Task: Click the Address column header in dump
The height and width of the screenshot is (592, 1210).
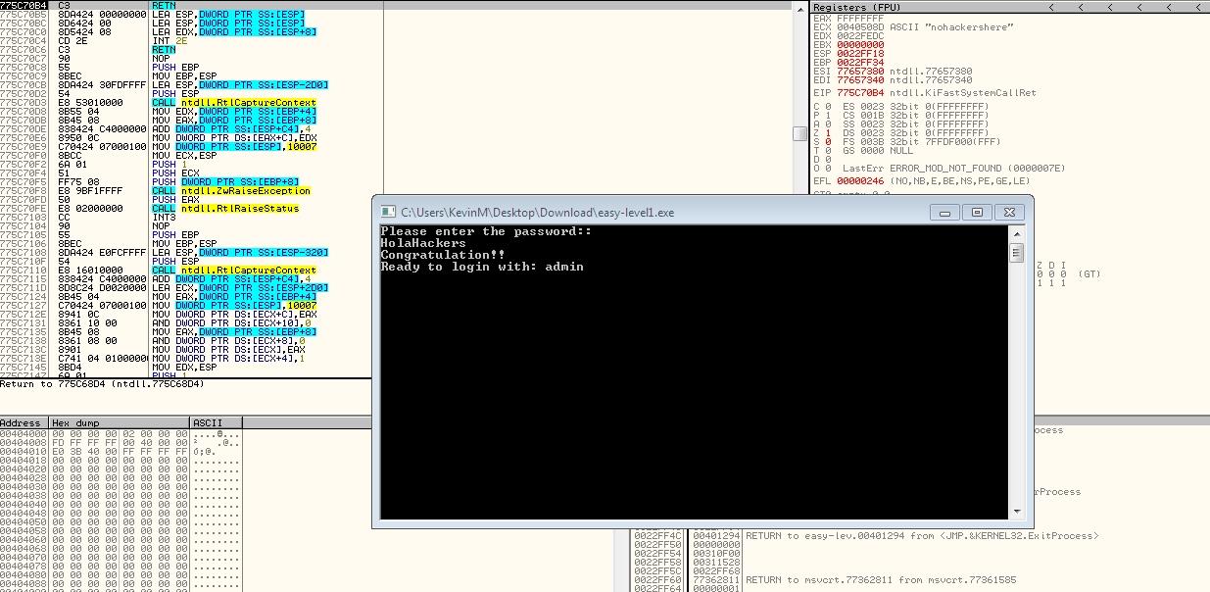Action: click(24, 423)
